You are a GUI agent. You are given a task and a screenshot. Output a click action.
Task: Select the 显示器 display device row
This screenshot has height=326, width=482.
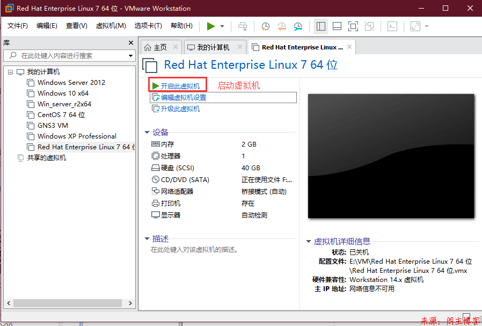pos(222,215)
